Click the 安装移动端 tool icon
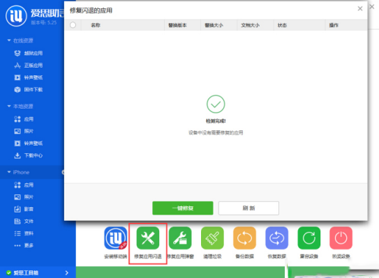Image resolution: width=379 pixels, height=278 pixels. tap(116, 238)
